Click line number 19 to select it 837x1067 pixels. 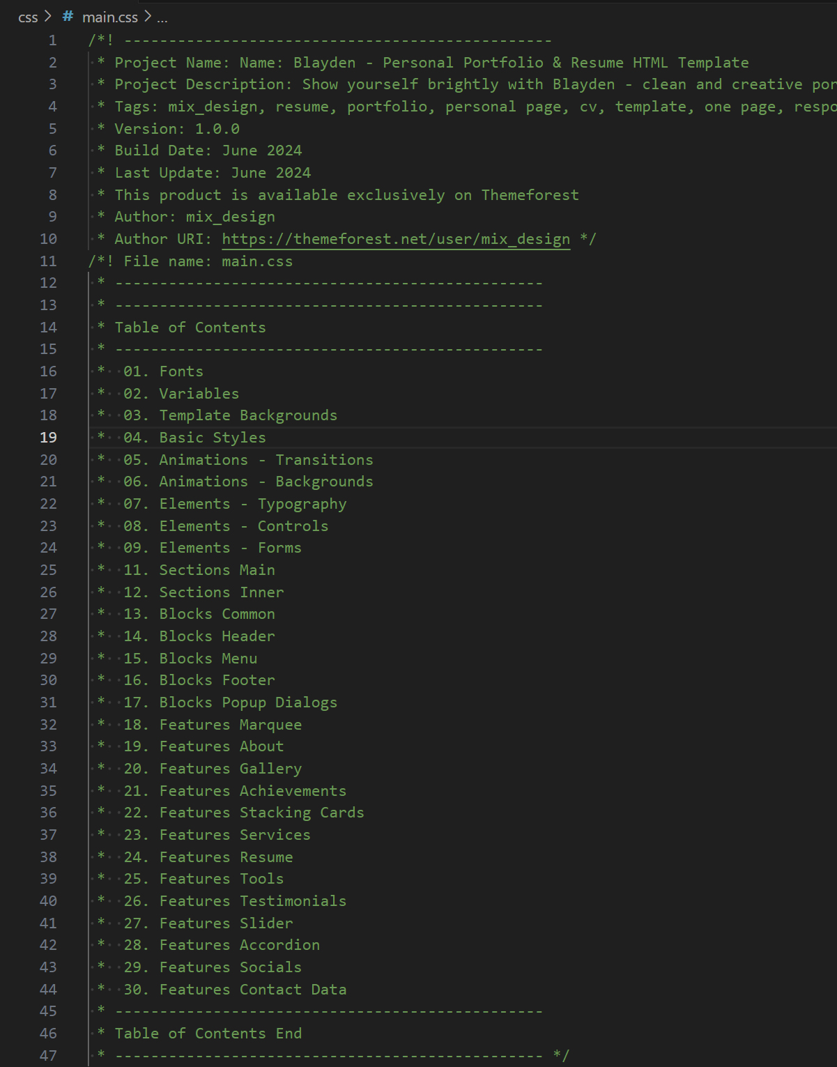48,437
